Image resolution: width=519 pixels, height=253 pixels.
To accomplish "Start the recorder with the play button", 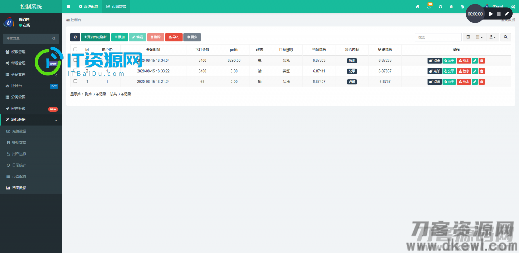I will click(x=491, y=14).
